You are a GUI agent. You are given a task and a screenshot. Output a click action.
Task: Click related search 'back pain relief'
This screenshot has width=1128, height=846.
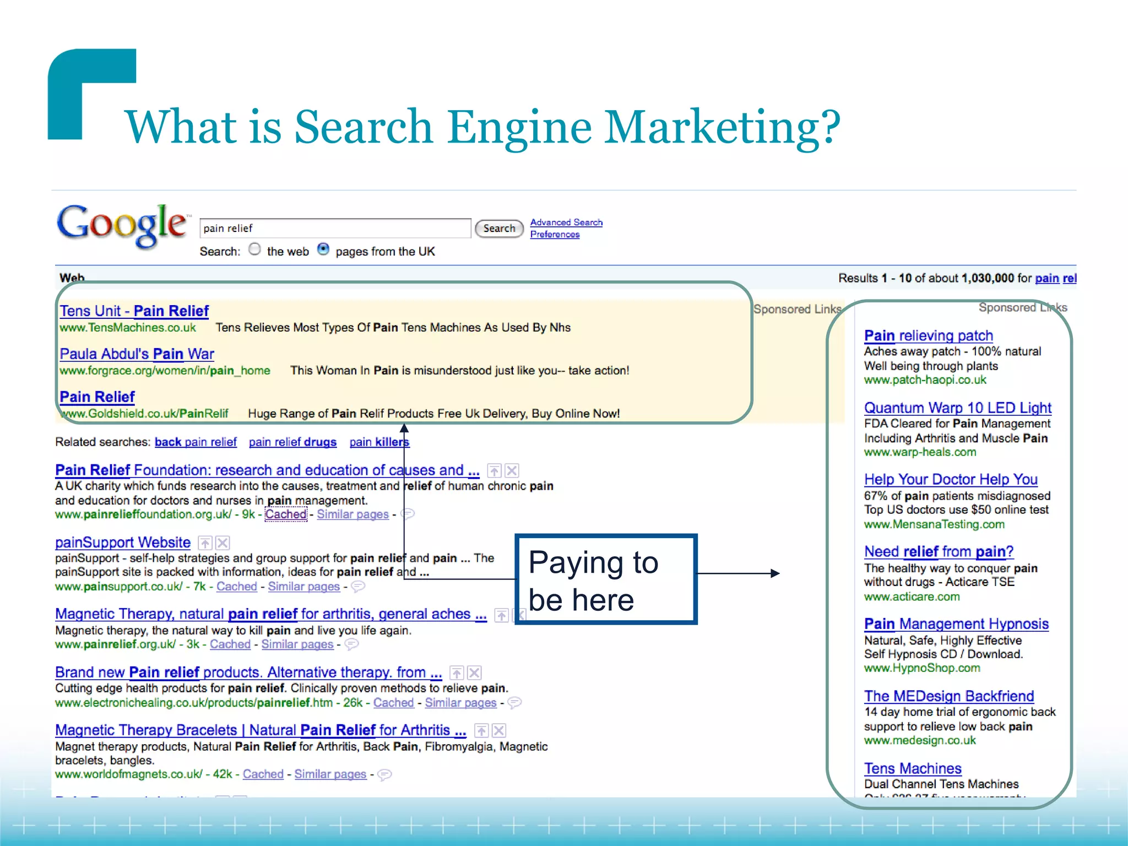coord(196,442)
